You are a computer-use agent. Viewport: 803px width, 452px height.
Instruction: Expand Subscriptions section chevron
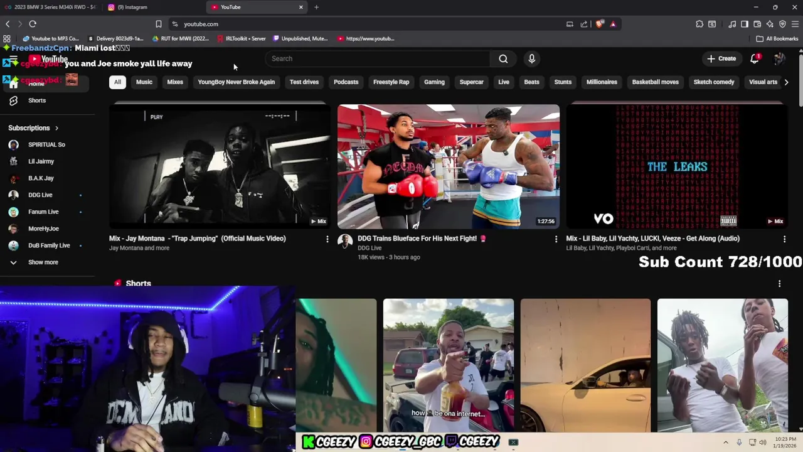(x=56, y=128)
